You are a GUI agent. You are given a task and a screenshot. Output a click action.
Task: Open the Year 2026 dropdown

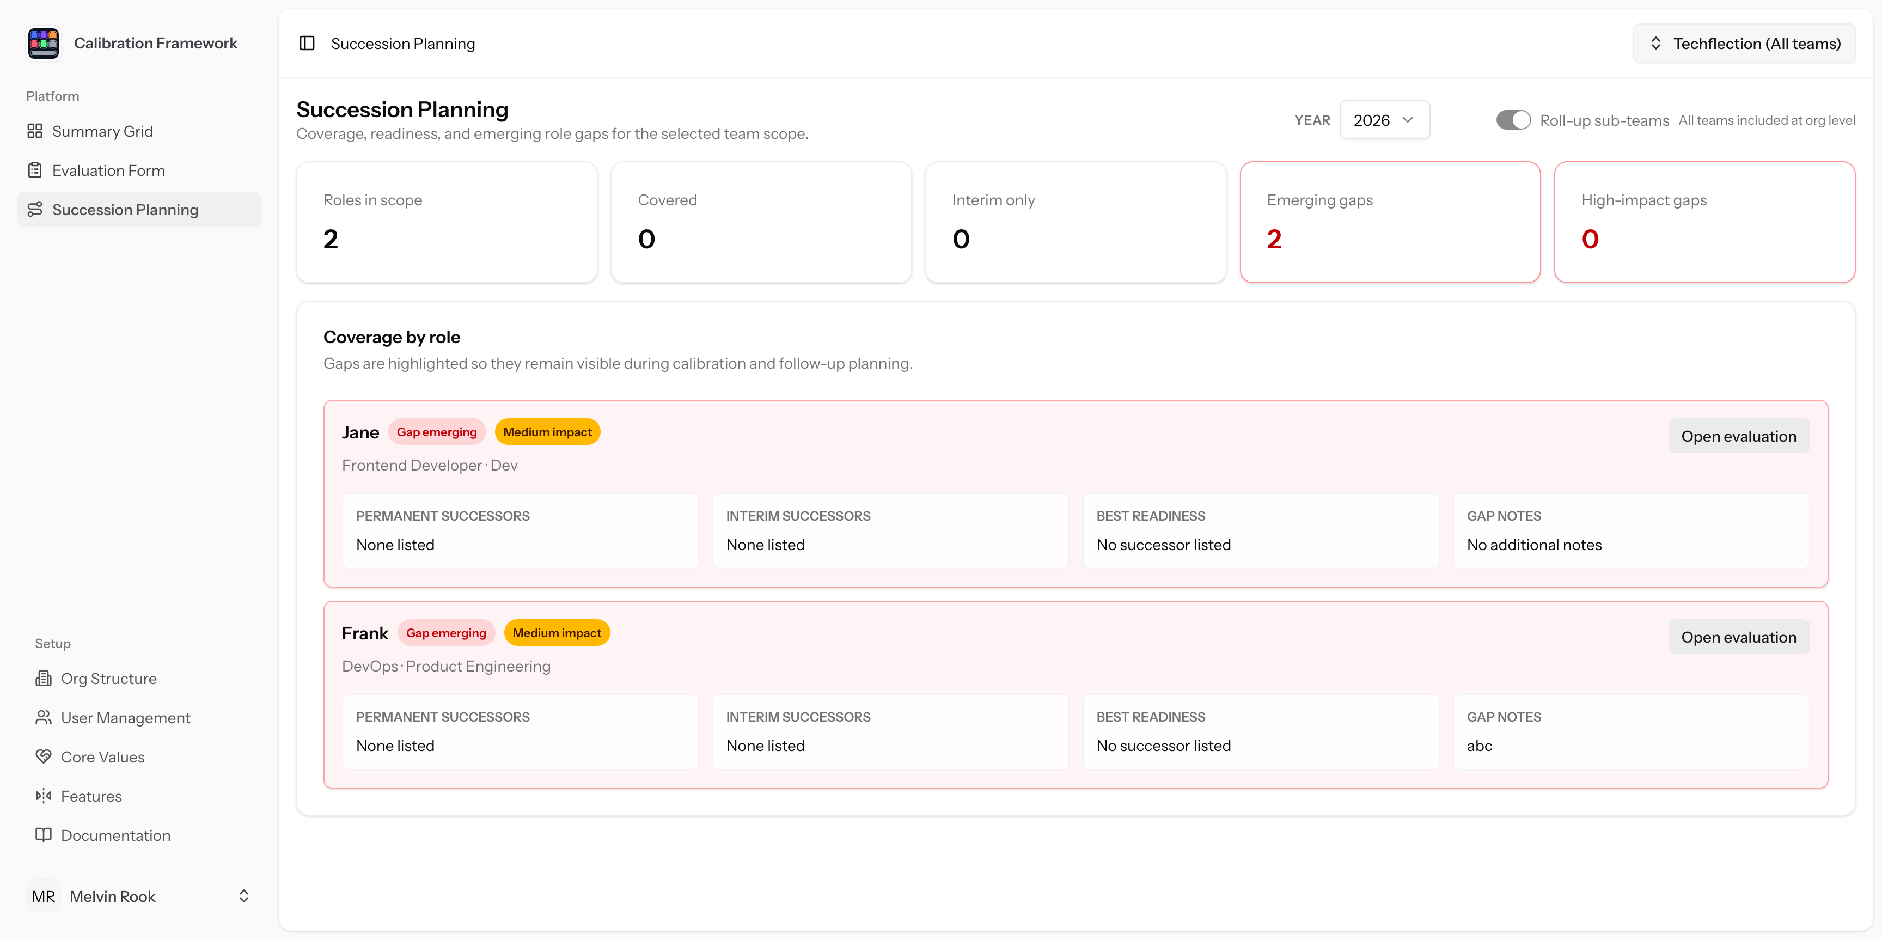point(1384,120)
